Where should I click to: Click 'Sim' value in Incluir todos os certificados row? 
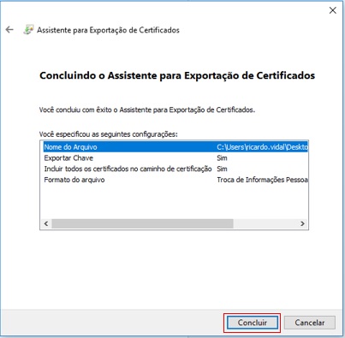click(222, 169)
